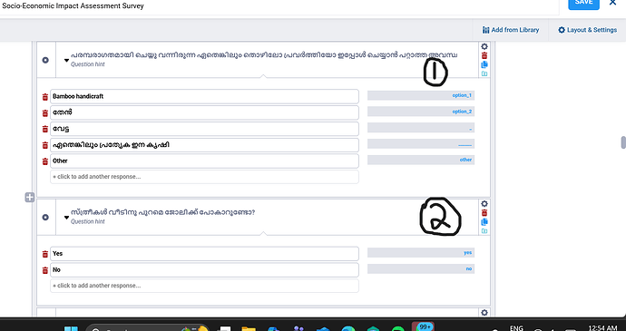626x331 pixels.
Task: Open File Explorer from the taskbar
Action: (x=248, y=328)
